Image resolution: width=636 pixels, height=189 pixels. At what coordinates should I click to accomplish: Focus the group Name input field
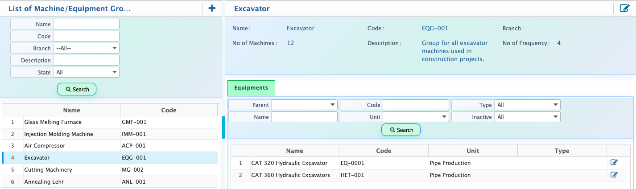86,24
